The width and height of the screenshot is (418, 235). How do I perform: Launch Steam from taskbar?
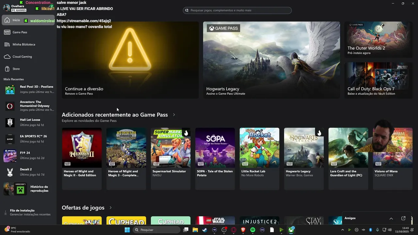tap(205, 230)
